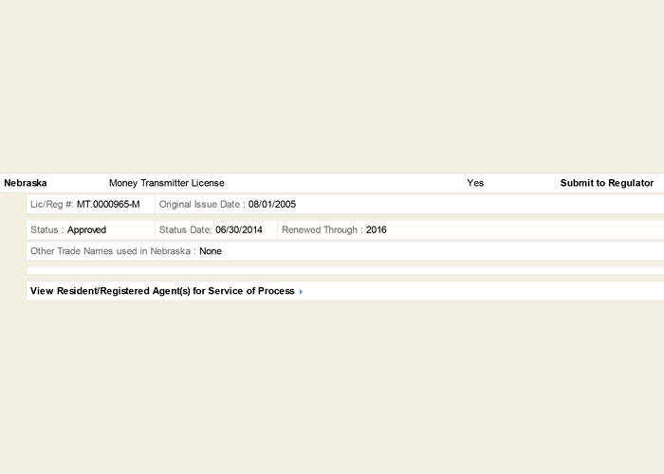The image size is (664, 474).
Task: Click the Renewed Through label
Action: pos(322,229)
